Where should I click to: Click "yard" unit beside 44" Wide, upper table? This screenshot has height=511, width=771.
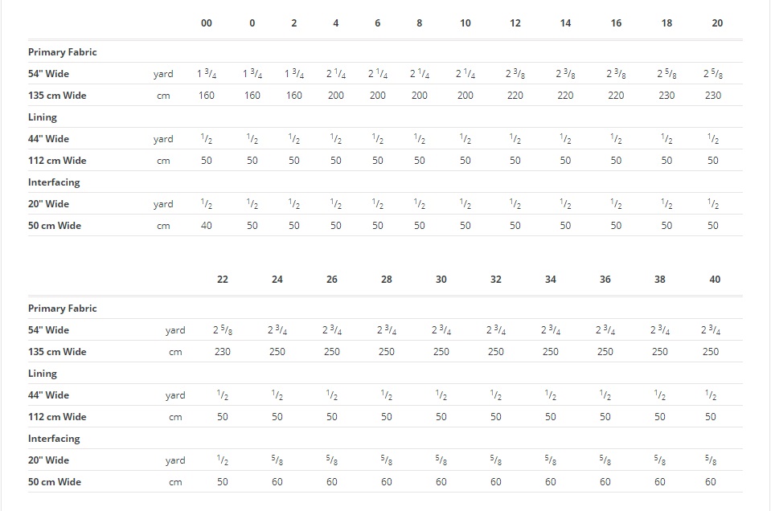point(163,139)
